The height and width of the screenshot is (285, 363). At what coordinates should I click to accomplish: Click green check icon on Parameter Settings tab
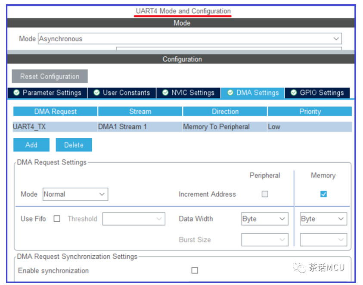click(x=16, y=93)
